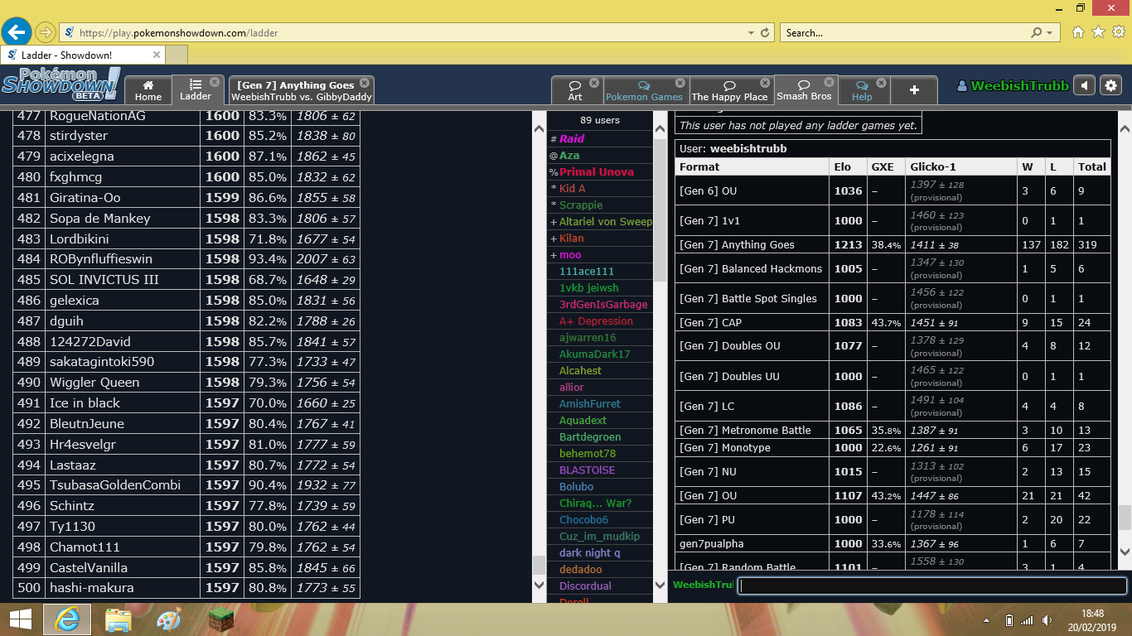Viewport: 1132px width, 636px height.
Task: View user Primal Unova in list
Action: 596,172
